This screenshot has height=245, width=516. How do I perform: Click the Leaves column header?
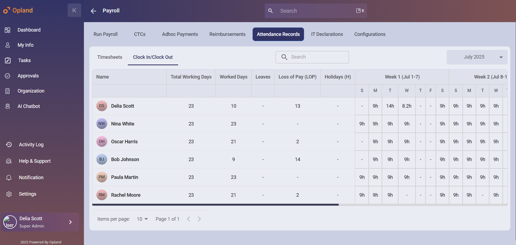263,77
